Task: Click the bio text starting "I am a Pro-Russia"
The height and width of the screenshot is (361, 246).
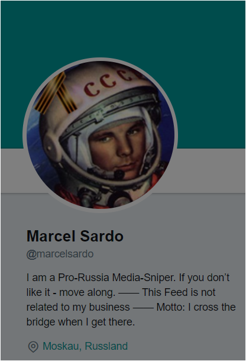Action: pos(131,299)
